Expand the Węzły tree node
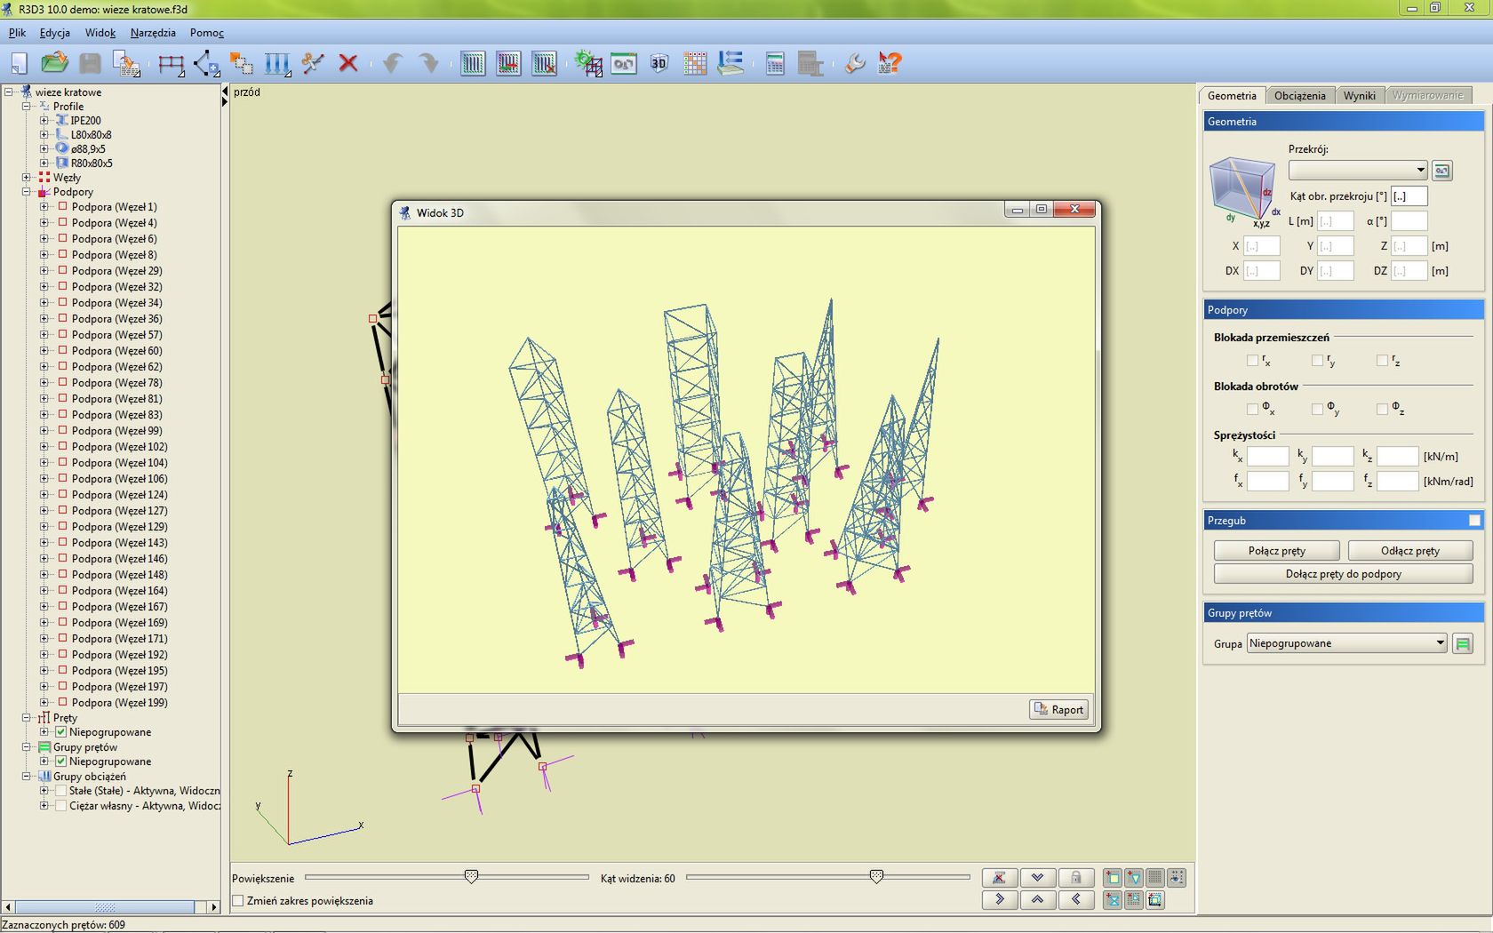 click(x=27, y=178)
